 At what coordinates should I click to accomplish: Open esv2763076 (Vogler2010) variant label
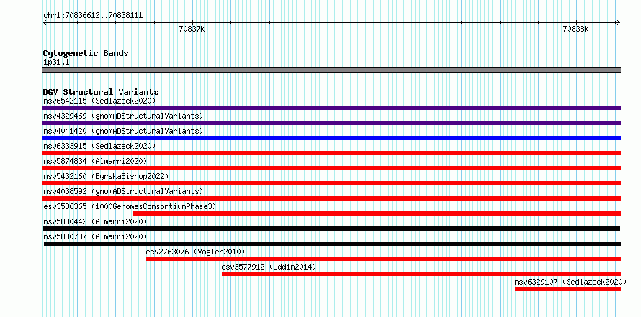(195, 252)
